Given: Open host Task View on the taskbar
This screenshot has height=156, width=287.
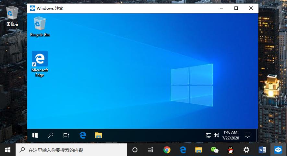Looking at the screenshot, I should (x=150, y=150).
